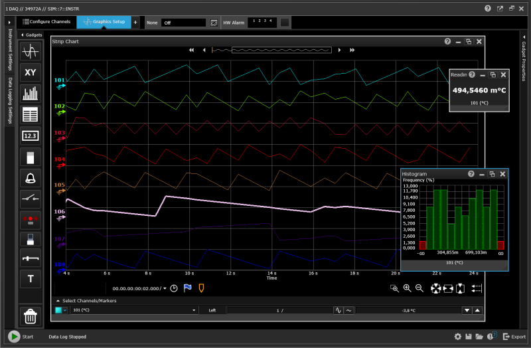This screenshot has width=531, height=348.
Task: View notifications alert icon
Action: point(491,336)
